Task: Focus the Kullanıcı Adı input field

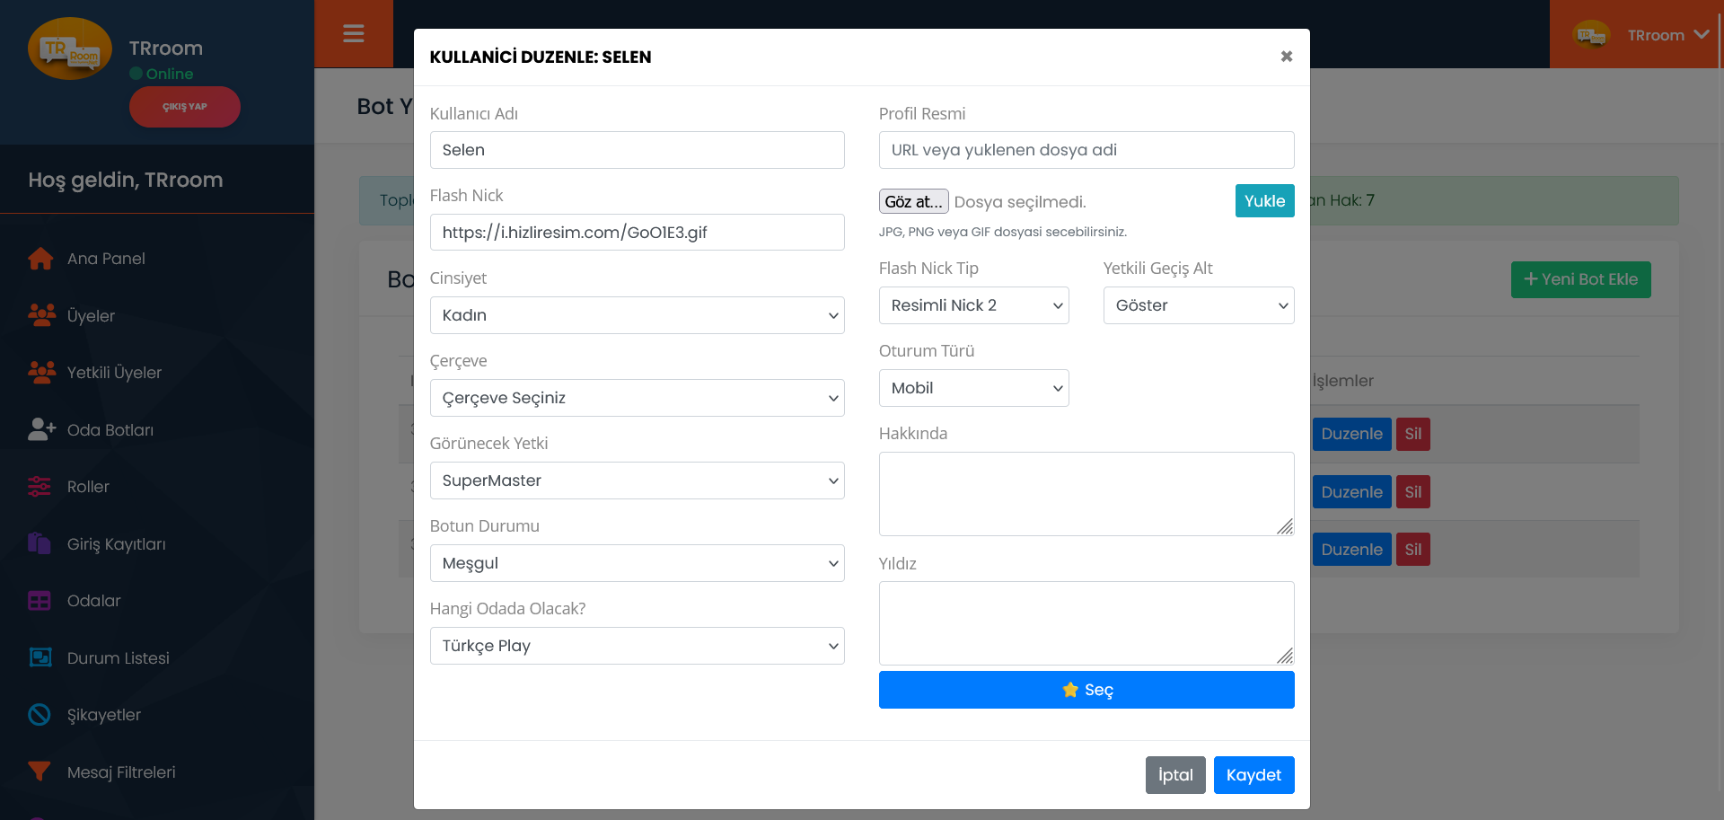Action: point(637,150)
